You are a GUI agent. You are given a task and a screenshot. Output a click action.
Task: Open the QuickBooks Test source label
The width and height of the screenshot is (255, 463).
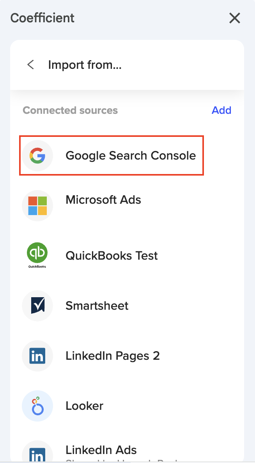click(112, 256)
